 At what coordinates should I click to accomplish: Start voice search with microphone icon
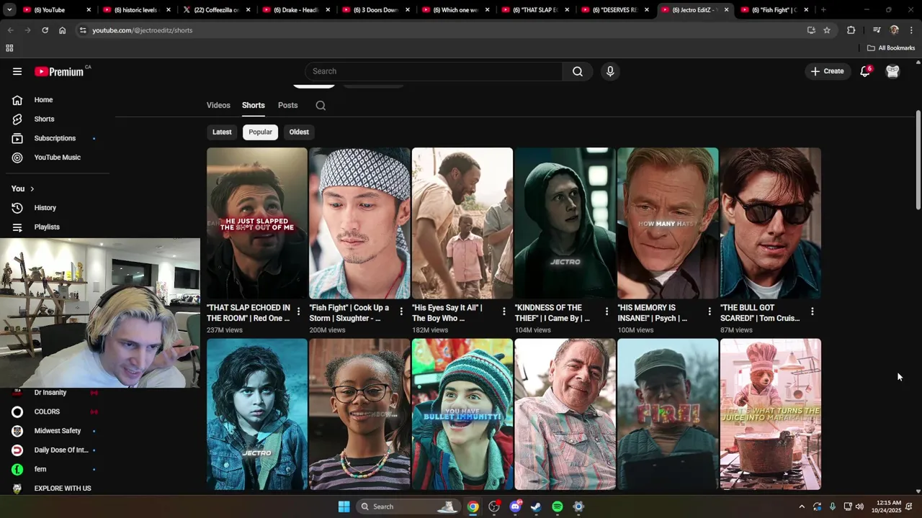pos(610,71)
